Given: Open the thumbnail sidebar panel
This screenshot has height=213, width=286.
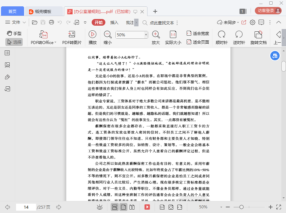Looking at the screenshot, I should pos(7,65).
